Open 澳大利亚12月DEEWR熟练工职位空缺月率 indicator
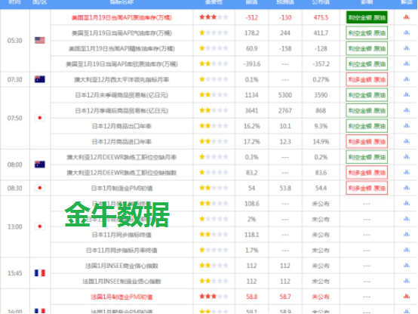 coord(121,157)
